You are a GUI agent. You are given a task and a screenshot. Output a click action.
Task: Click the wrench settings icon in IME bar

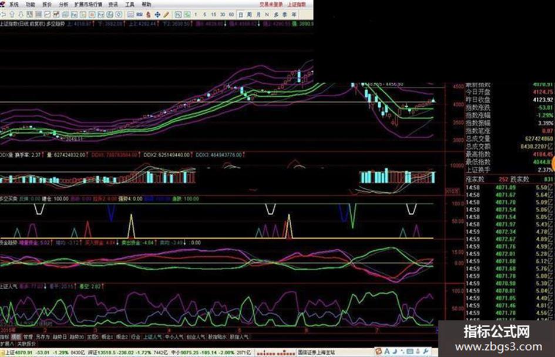[x=425, y=351]
